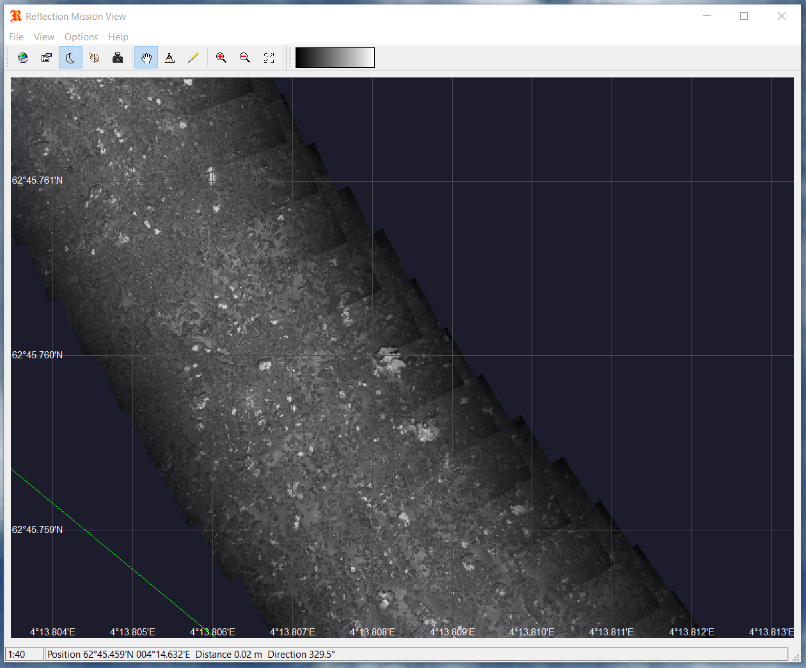Select the measurement tool icon
This screenshot has height=668, width=806.
tap(170, 57)
